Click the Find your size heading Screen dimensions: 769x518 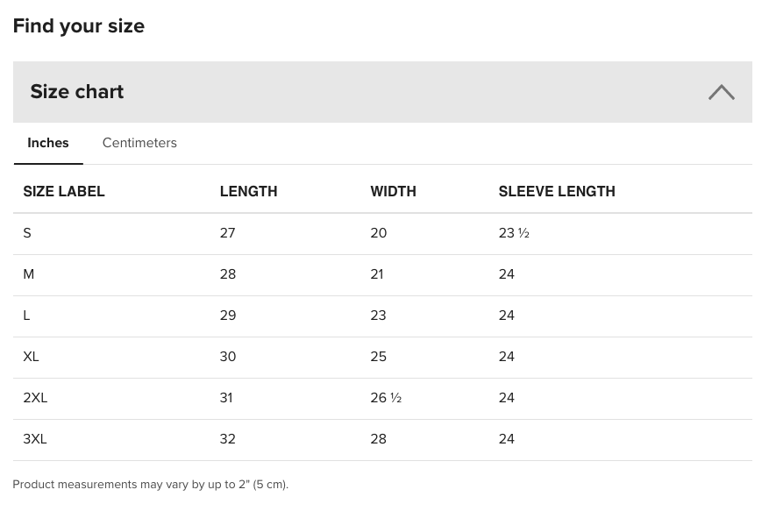(78, 26)
